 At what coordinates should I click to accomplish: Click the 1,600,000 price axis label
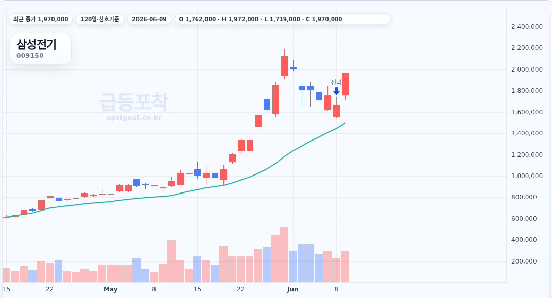coord(527,112)
